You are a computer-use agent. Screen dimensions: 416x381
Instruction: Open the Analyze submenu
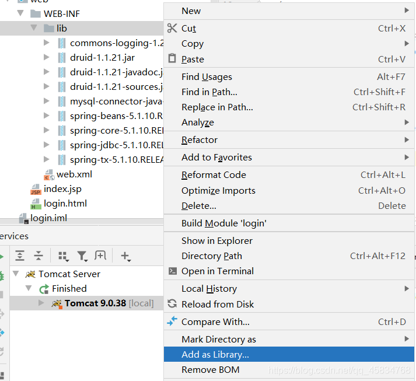pos(289,123)
